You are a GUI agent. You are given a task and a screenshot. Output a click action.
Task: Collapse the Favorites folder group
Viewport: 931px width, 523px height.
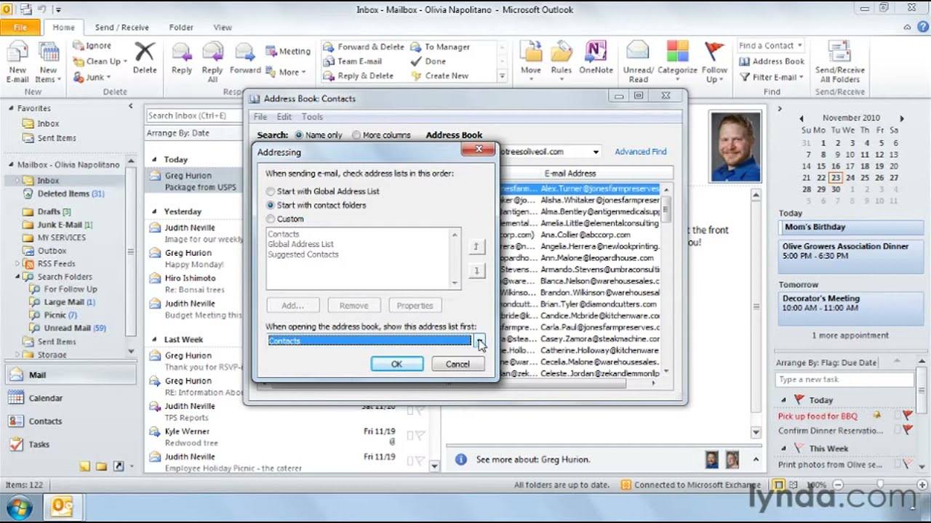coord(11,108)
